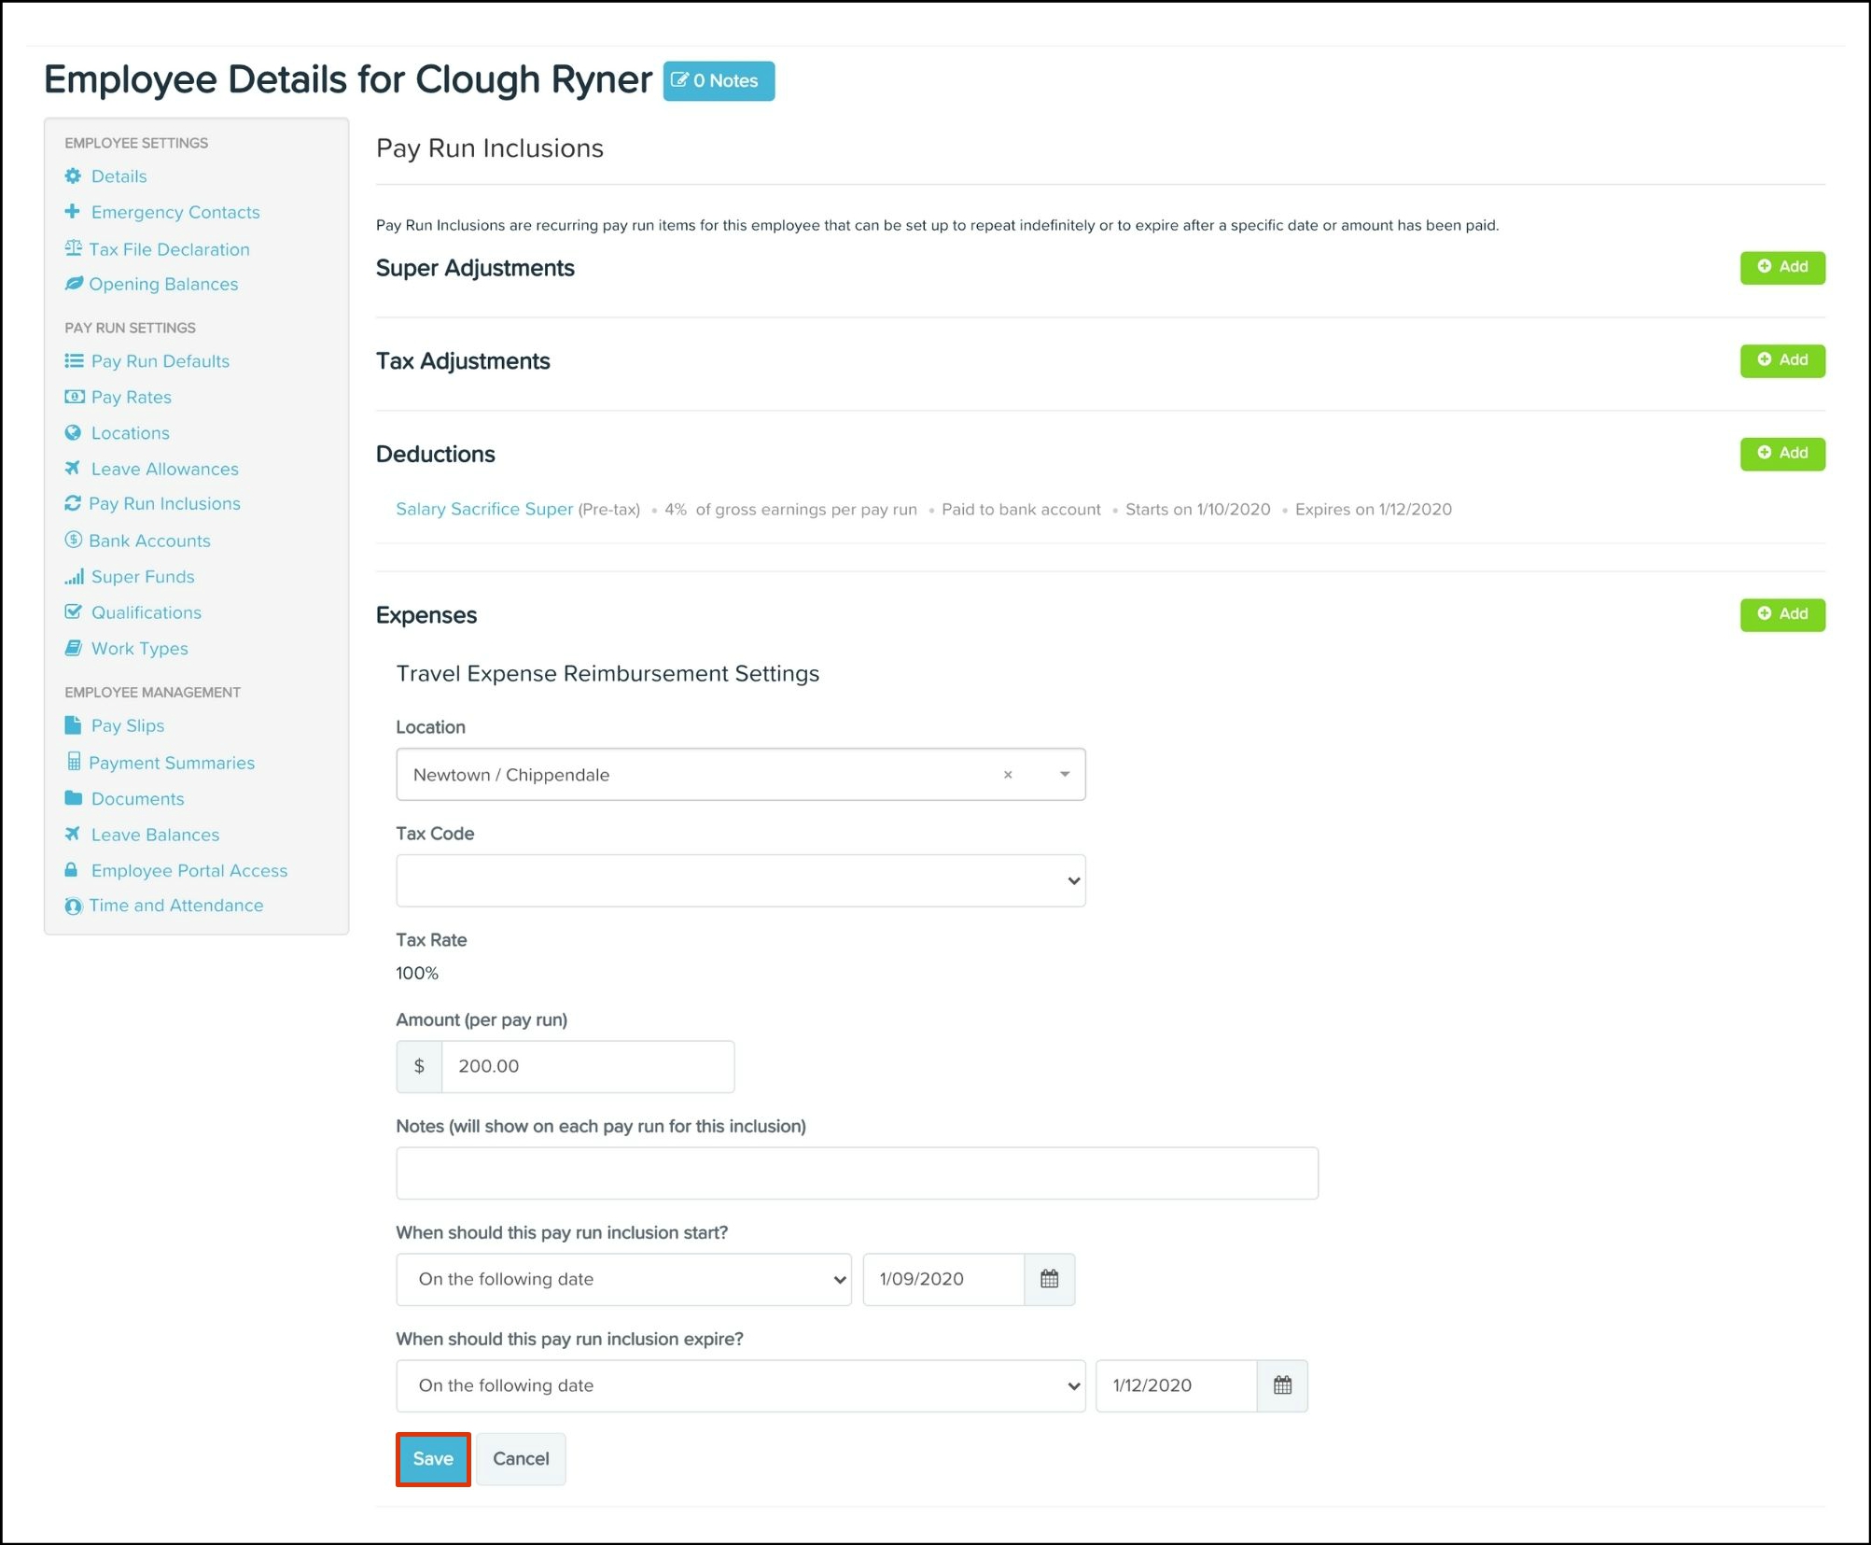Open the expiry date calendar picker icon
1871x1545 pixels.
coord(1282,1385)
